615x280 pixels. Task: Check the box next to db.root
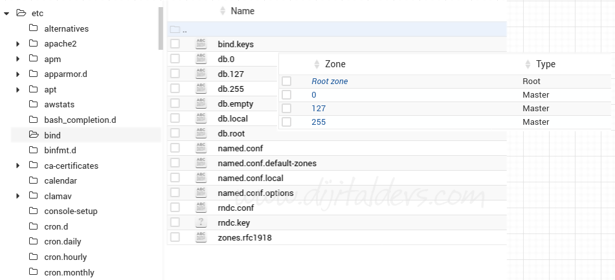click(x=175, y=133)
